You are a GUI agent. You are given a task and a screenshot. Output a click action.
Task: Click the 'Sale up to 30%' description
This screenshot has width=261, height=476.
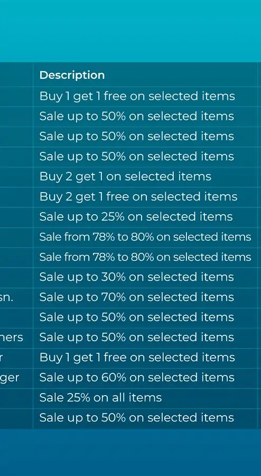coord(145,277)
